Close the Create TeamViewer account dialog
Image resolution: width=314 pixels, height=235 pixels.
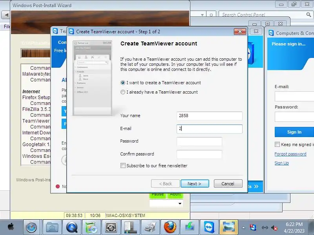(240, 31)
